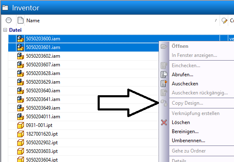Click the Copy Design icon
234x162 pixels.
pyautogui.click(x=164, y=103)
